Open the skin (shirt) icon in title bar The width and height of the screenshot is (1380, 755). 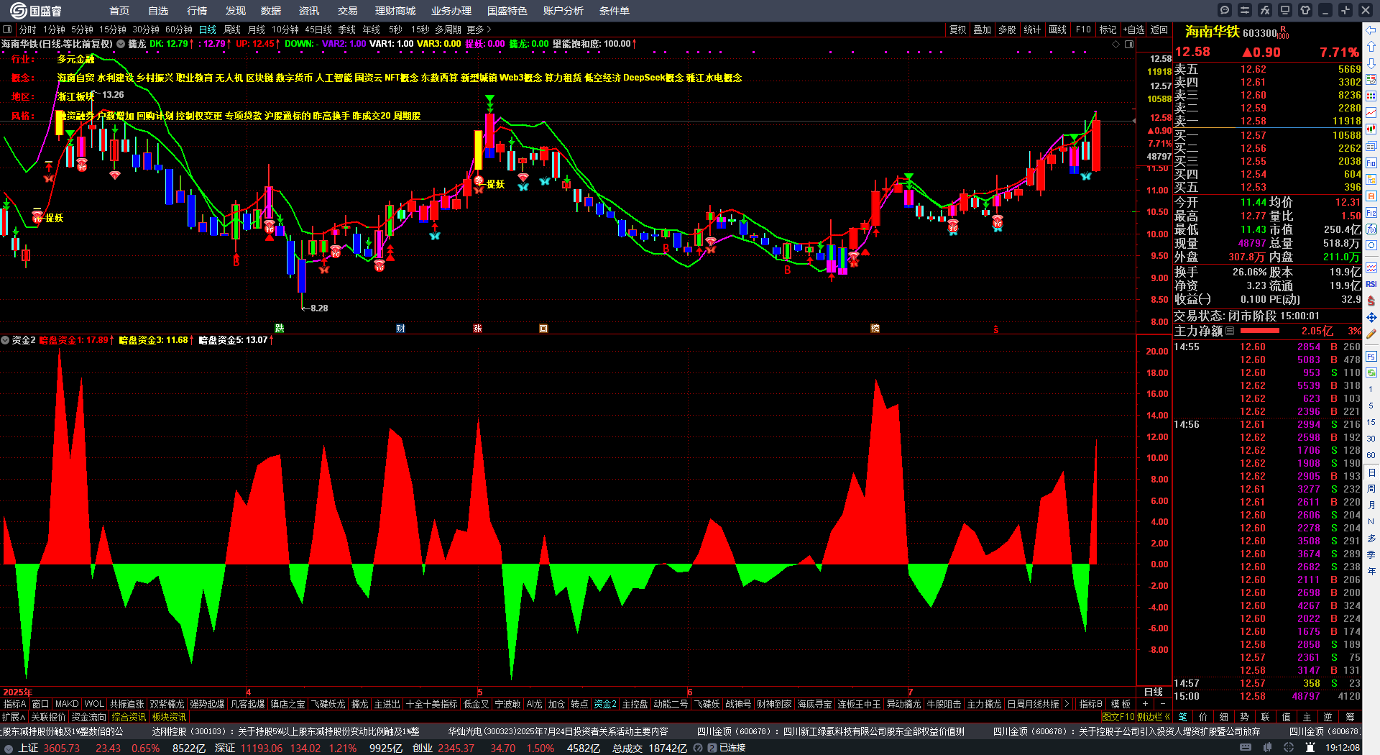(x=1305, y=10)
